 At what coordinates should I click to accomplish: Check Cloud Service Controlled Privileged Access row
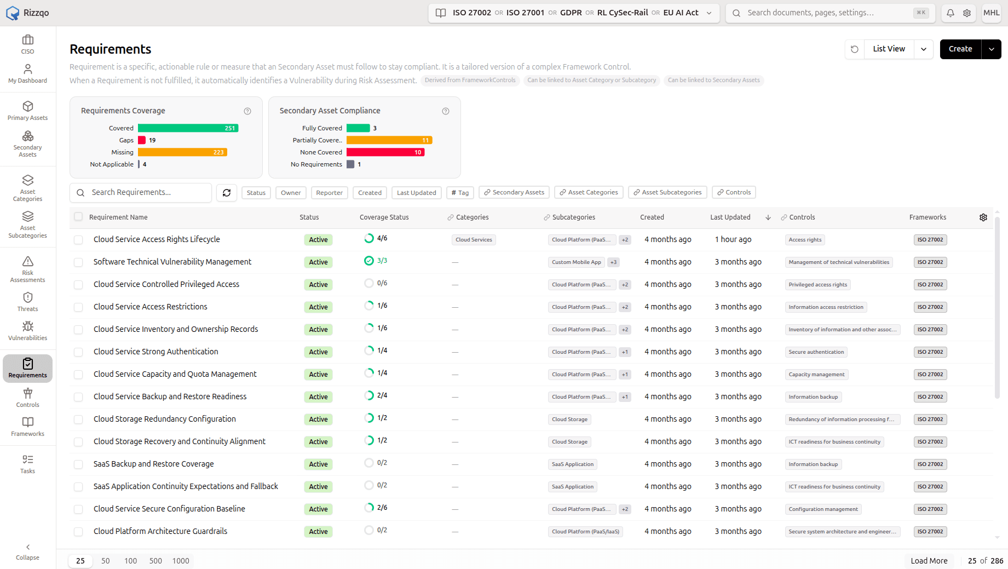pyautogui.click(x=78, y=285)
